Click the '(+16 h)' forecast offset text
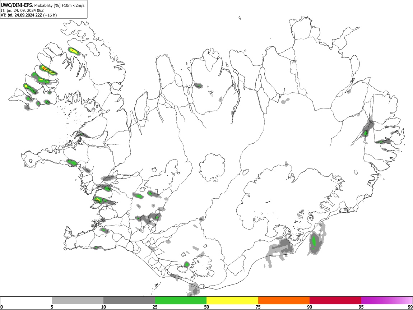 click(x=50, y=15)
